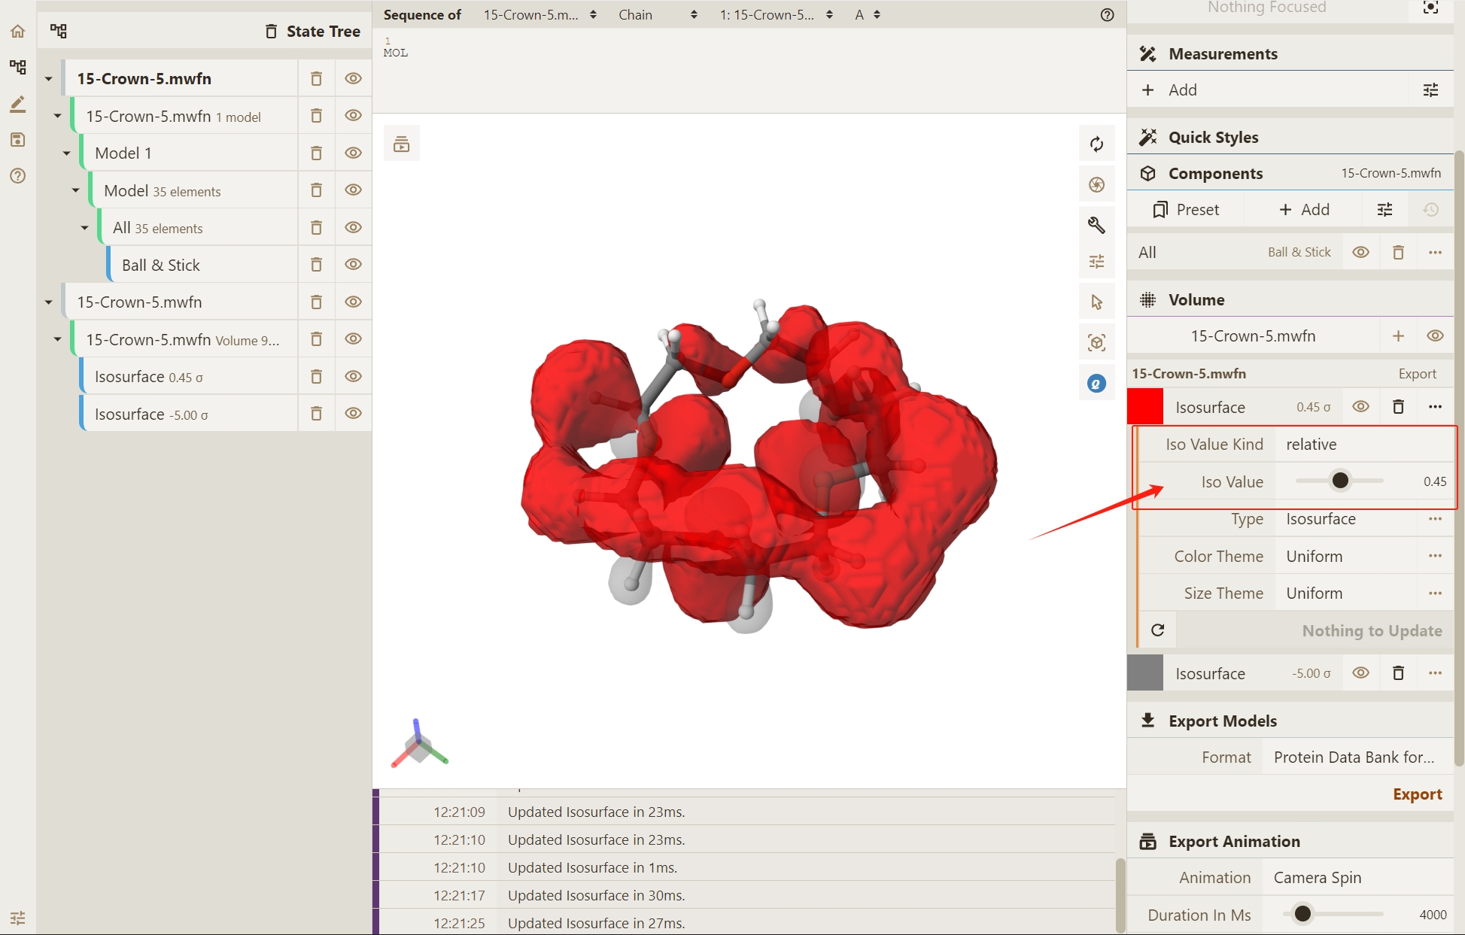This screenshot has width=1465, height=935.
Task: Toggle selection mode arrow icon
Action: (x=1096, y=302)
